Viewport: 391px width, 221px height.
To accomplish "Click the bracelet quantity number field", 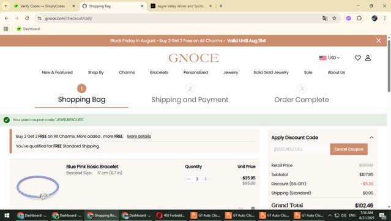I will 197,179.
